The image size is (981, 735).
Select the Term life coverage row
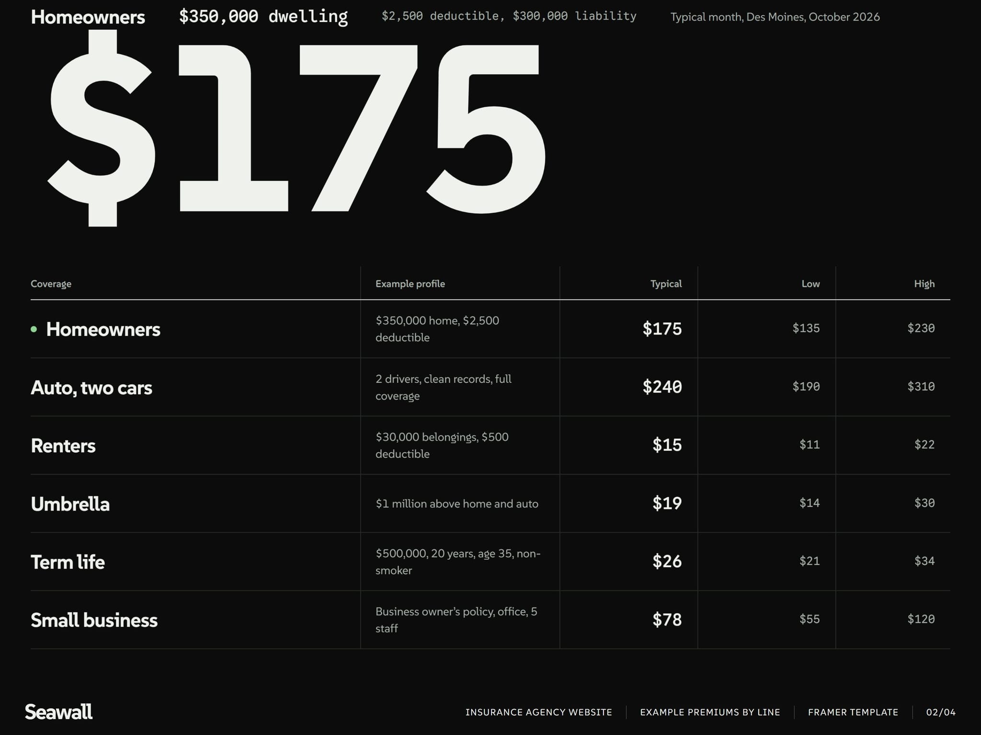[x=490, y=562]
